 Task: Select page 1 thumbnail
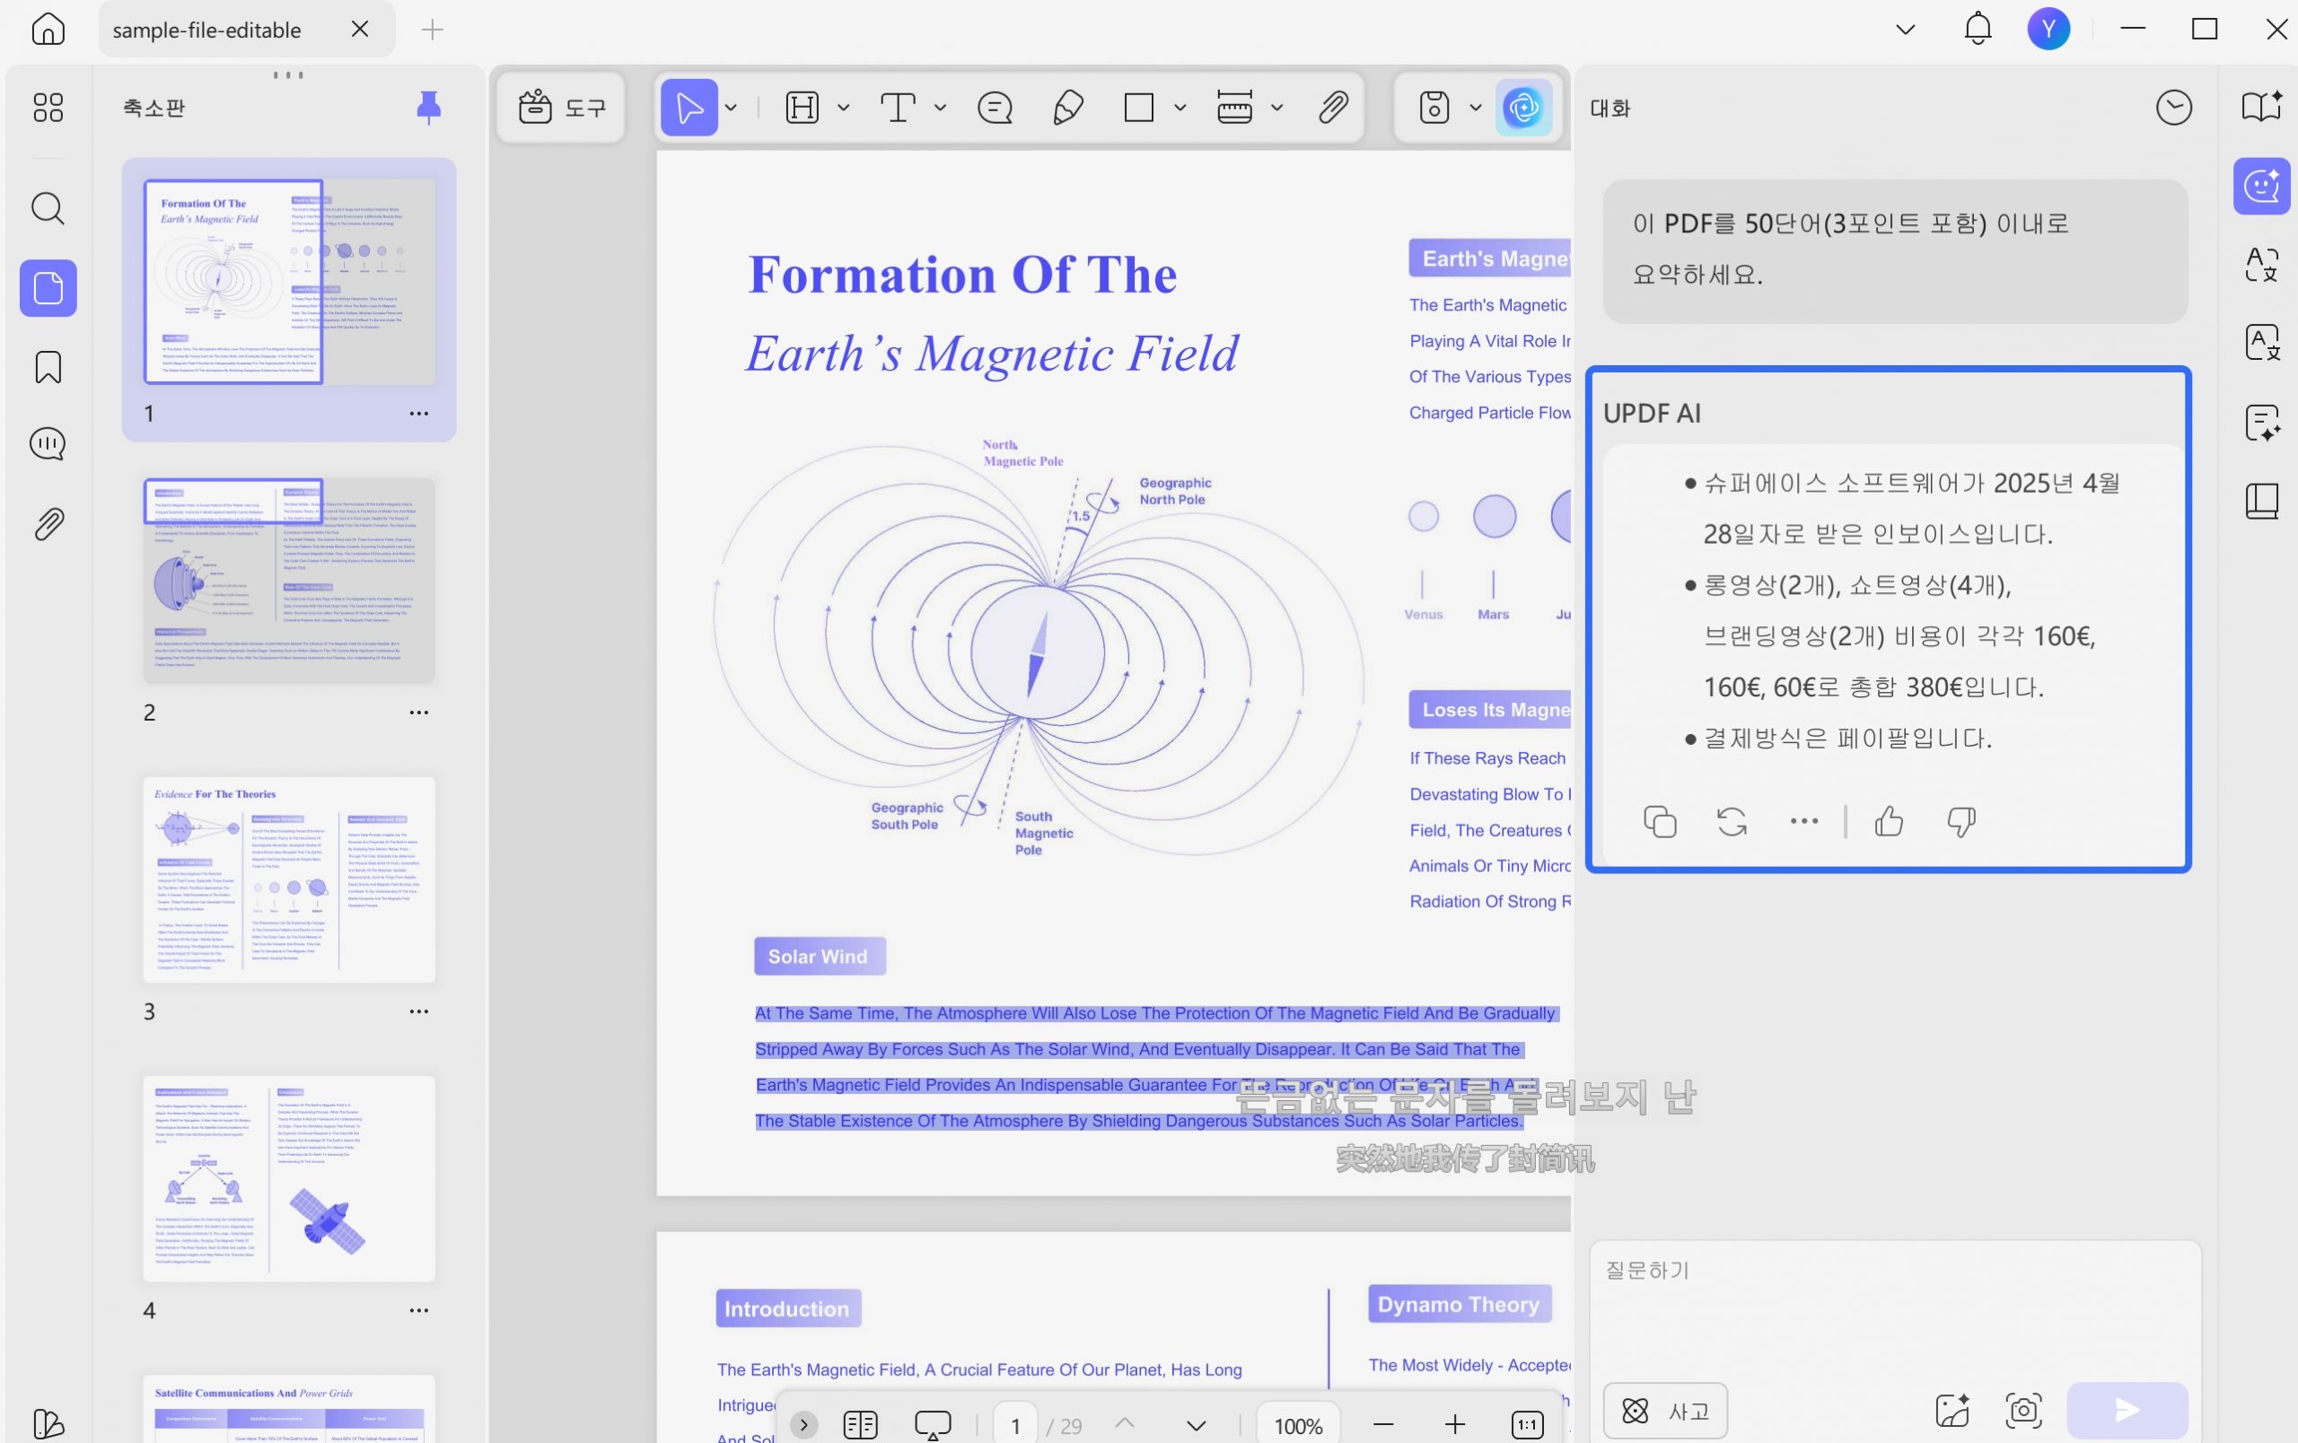289,283
